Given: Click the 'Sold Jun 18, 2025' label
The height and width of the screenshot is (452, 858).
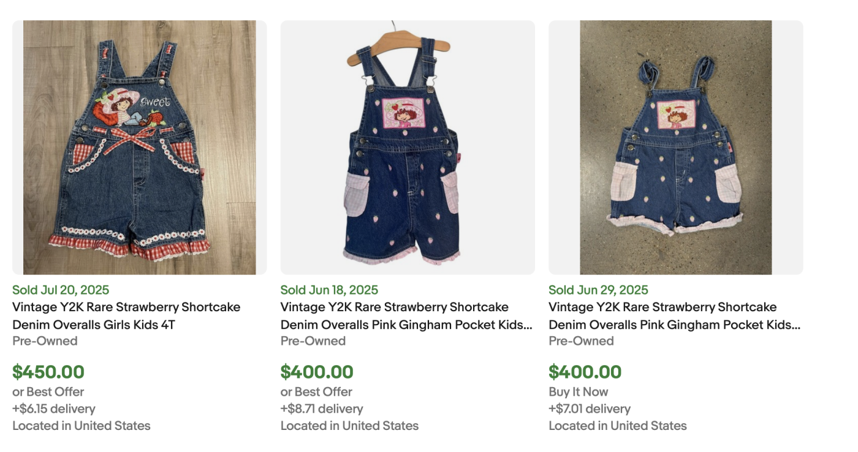Looking at the screenshot, I should pyautogui.click(x=329, y=290).
